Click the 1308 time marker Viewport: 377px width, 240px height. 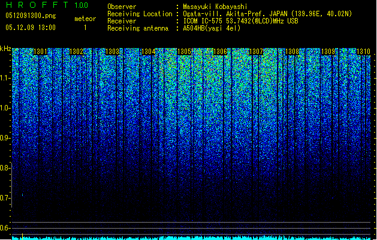pos(292,52)
